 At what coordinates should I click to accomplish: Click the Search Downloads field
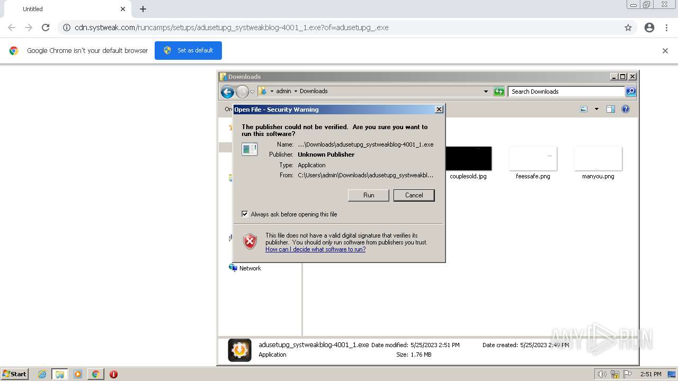click(566, 92)
